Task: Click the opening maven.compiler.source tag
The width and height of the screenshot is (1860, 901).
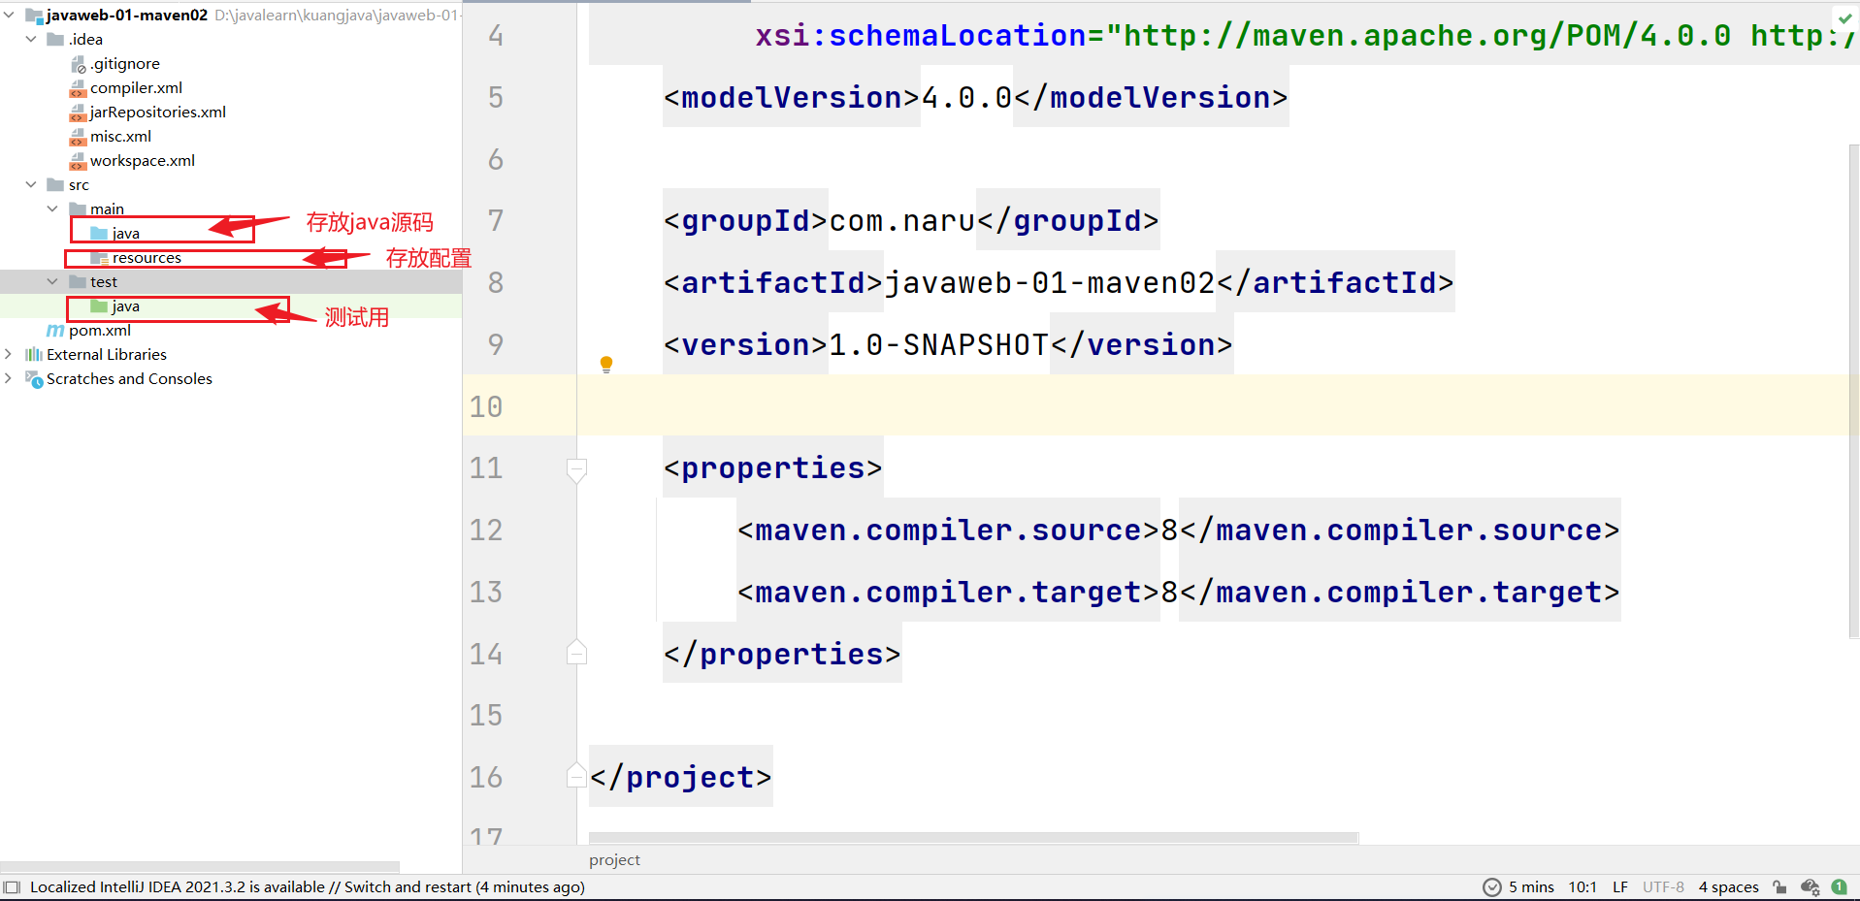Action: click(x=949, y=531)
